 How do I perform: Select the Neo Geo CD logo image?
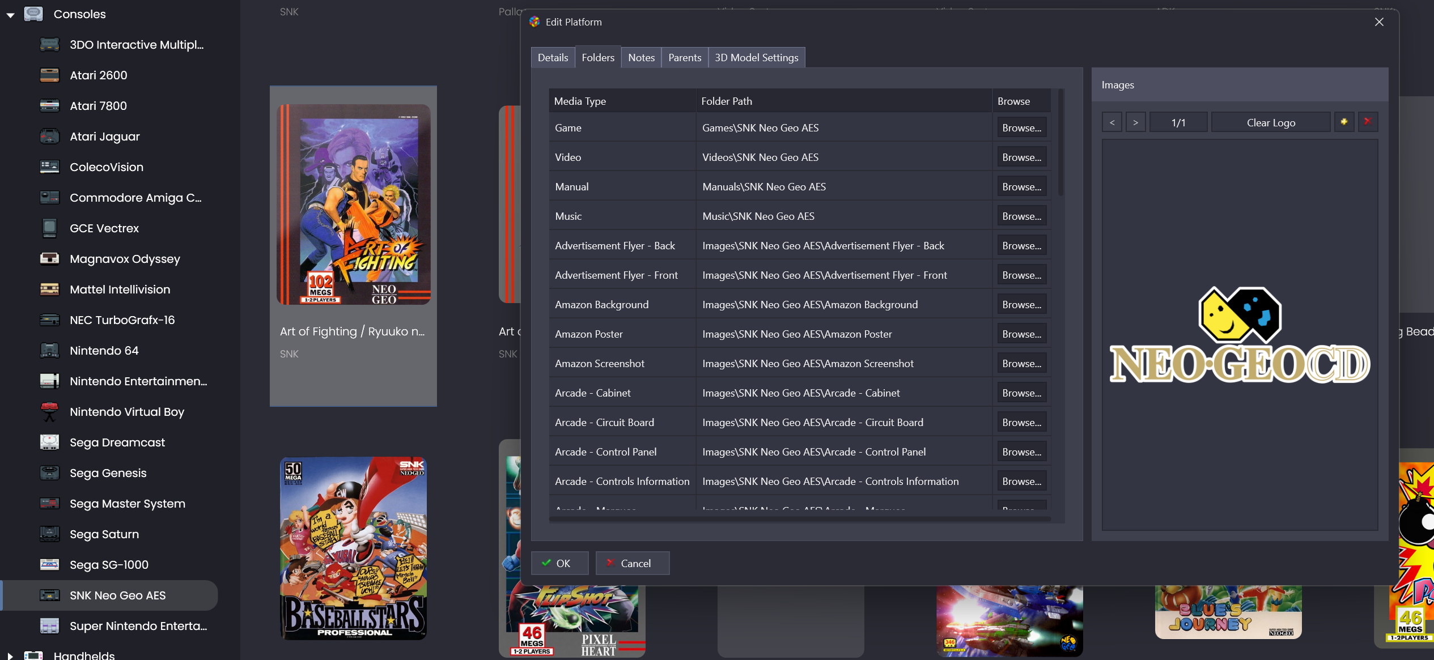click(x=1240, y=335)
